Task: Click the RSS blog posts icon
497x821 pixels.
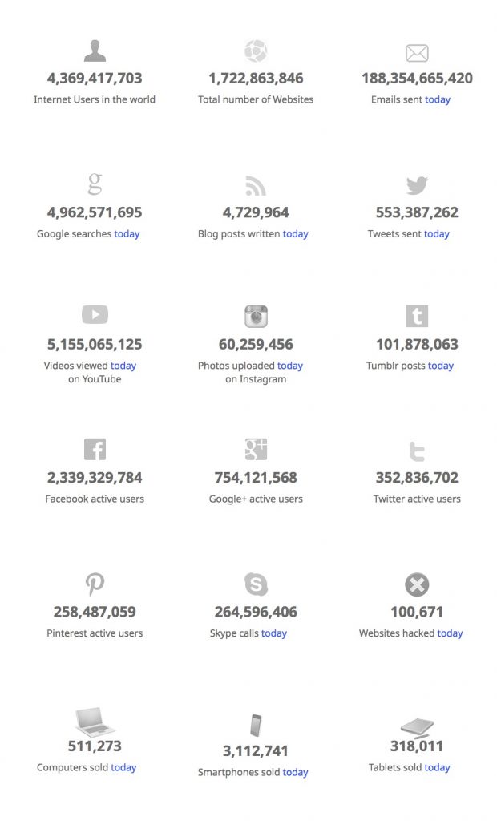Action: tap(256, 185)
